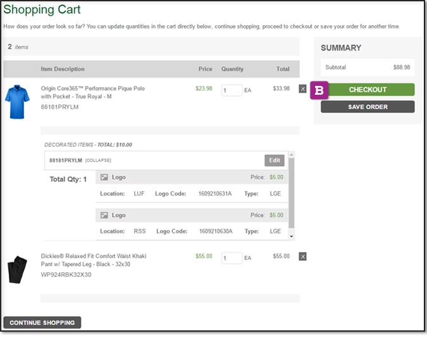This screenshot has width=427, height=338.
Task: Focus the Dickies pant quantity field
Action: tap(232, 258)
